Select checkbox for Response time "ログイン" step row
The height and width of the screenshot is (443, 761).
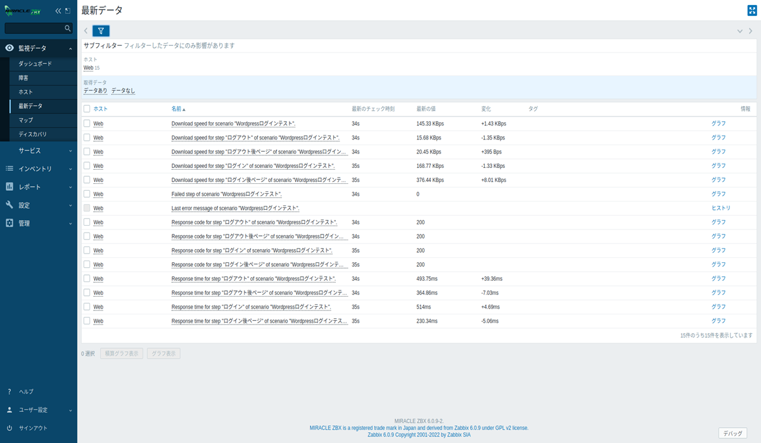point(87,307)
